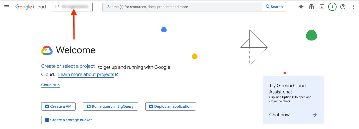The image size is (359, 129).
Task: Follow Create or select a project link
Action: (x=68, y=66)
